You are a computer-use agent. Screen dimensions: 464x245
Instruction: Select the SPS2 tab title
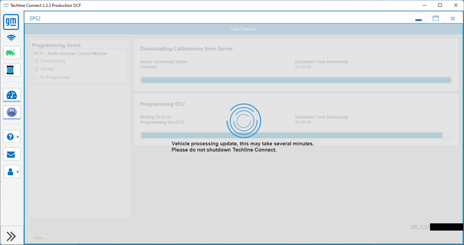[35, 19]
